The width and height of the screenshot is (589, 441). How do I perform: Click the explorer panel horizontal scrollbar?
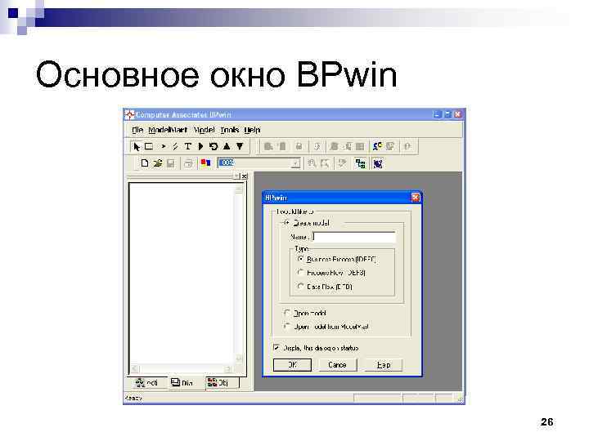pos(182,368)
